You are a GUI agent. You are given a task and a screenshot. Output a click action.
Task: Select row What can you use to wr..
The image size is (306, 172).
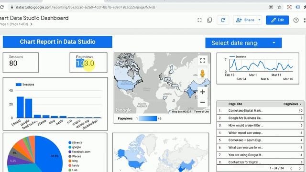[260, 148]
